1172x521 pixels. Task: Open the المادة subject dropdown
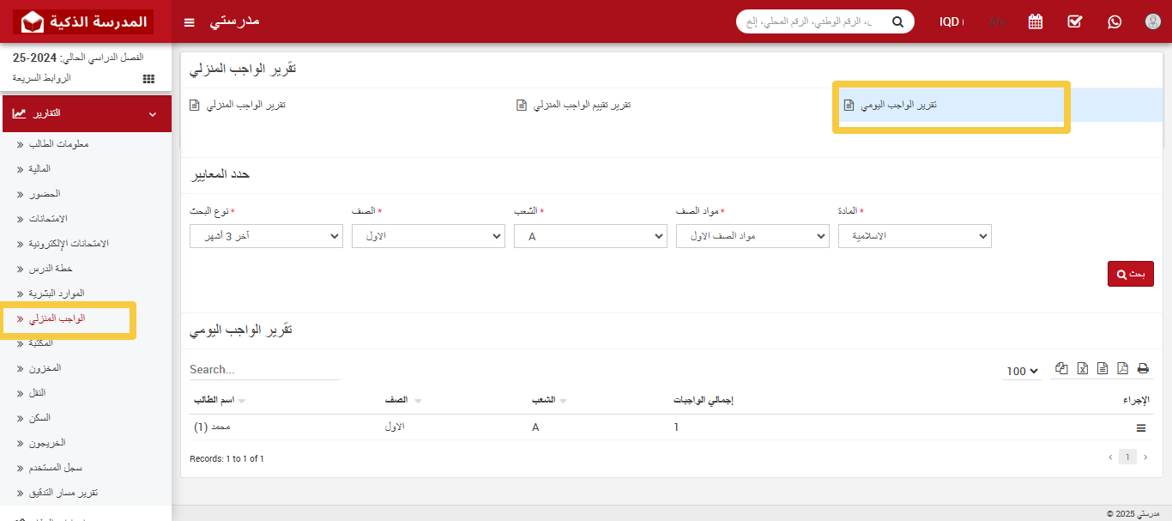tap(915, 235)
